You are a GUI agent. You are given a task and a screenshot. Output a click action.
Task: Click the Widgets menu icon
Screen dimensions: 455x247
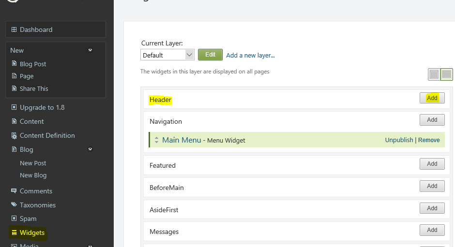click(x=14, y=233)
